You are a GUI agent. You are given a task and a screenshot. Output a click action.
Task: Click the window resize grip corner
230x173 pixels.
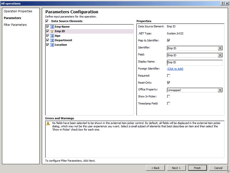pos(228,171)
